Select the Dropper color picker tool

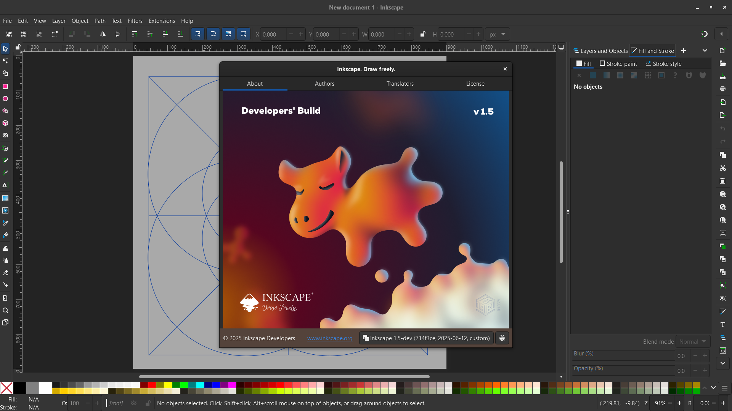[x=5, y=223]
